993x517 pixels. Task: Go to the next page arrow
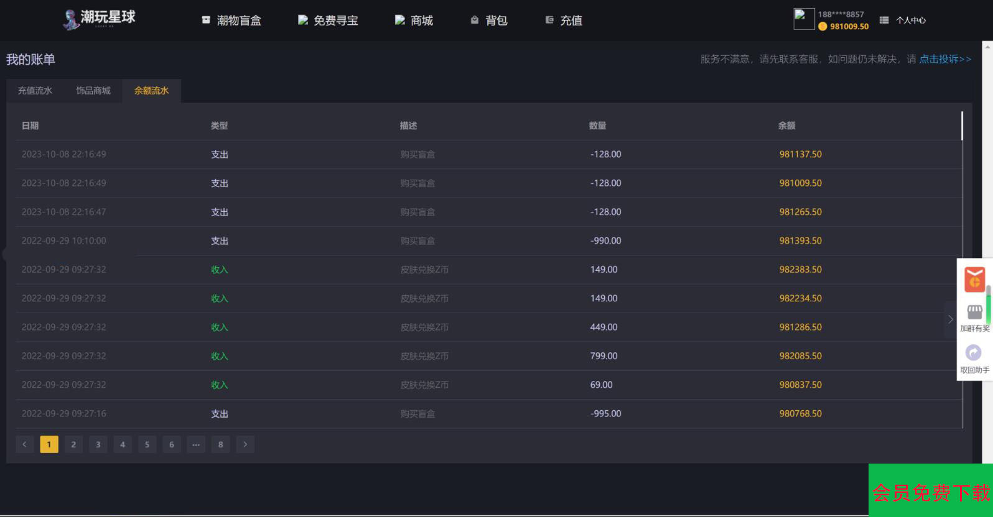point(245,444)
